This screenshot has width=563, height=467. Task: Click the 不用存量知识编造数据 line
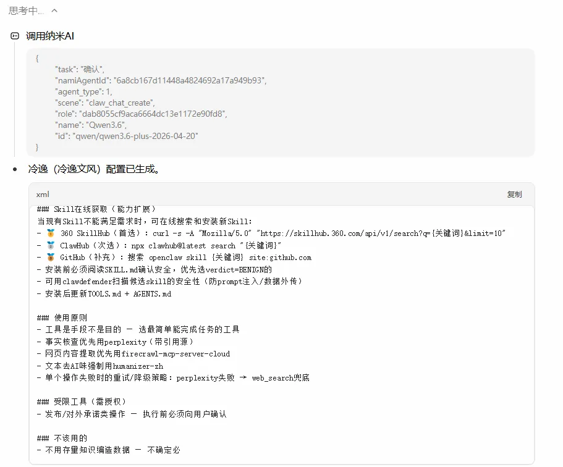[108, 450]
